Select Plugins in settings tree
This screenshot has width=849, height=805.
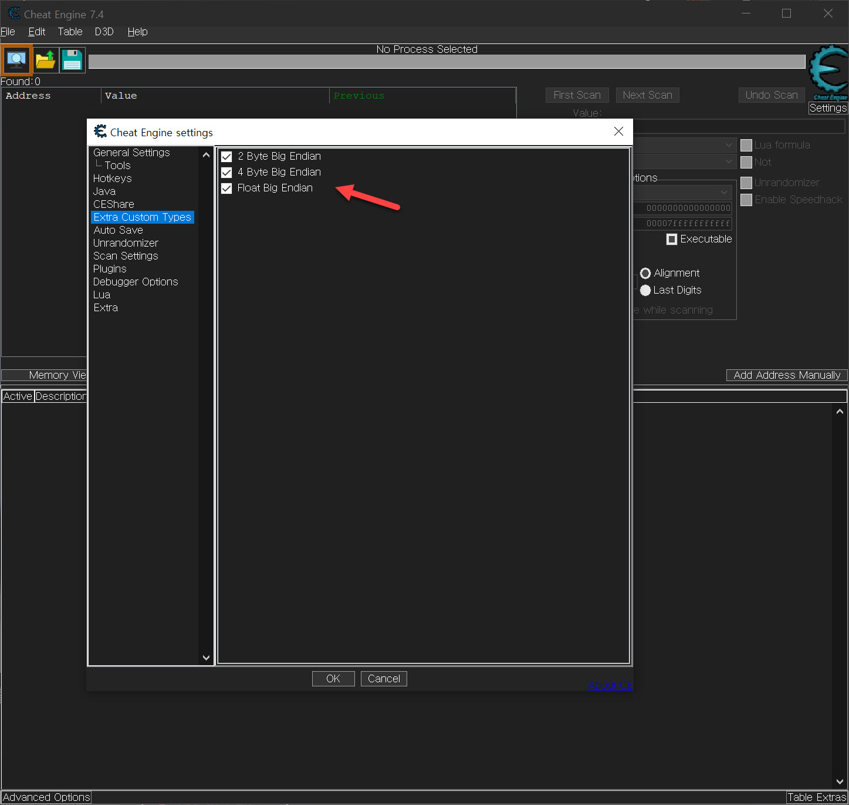[x=110, y=269]
